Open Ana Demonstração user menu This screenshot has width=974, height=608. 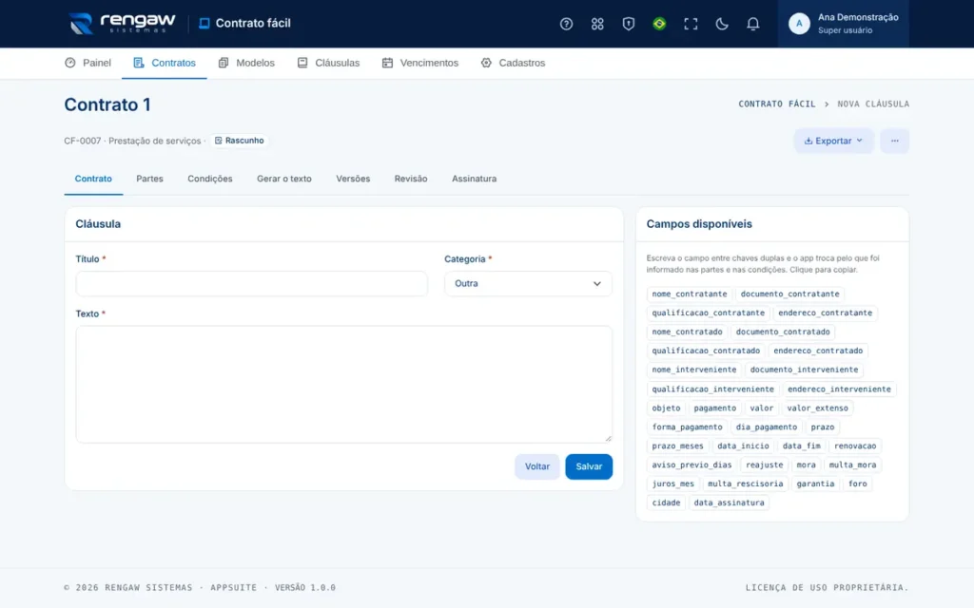click(843, 24)
